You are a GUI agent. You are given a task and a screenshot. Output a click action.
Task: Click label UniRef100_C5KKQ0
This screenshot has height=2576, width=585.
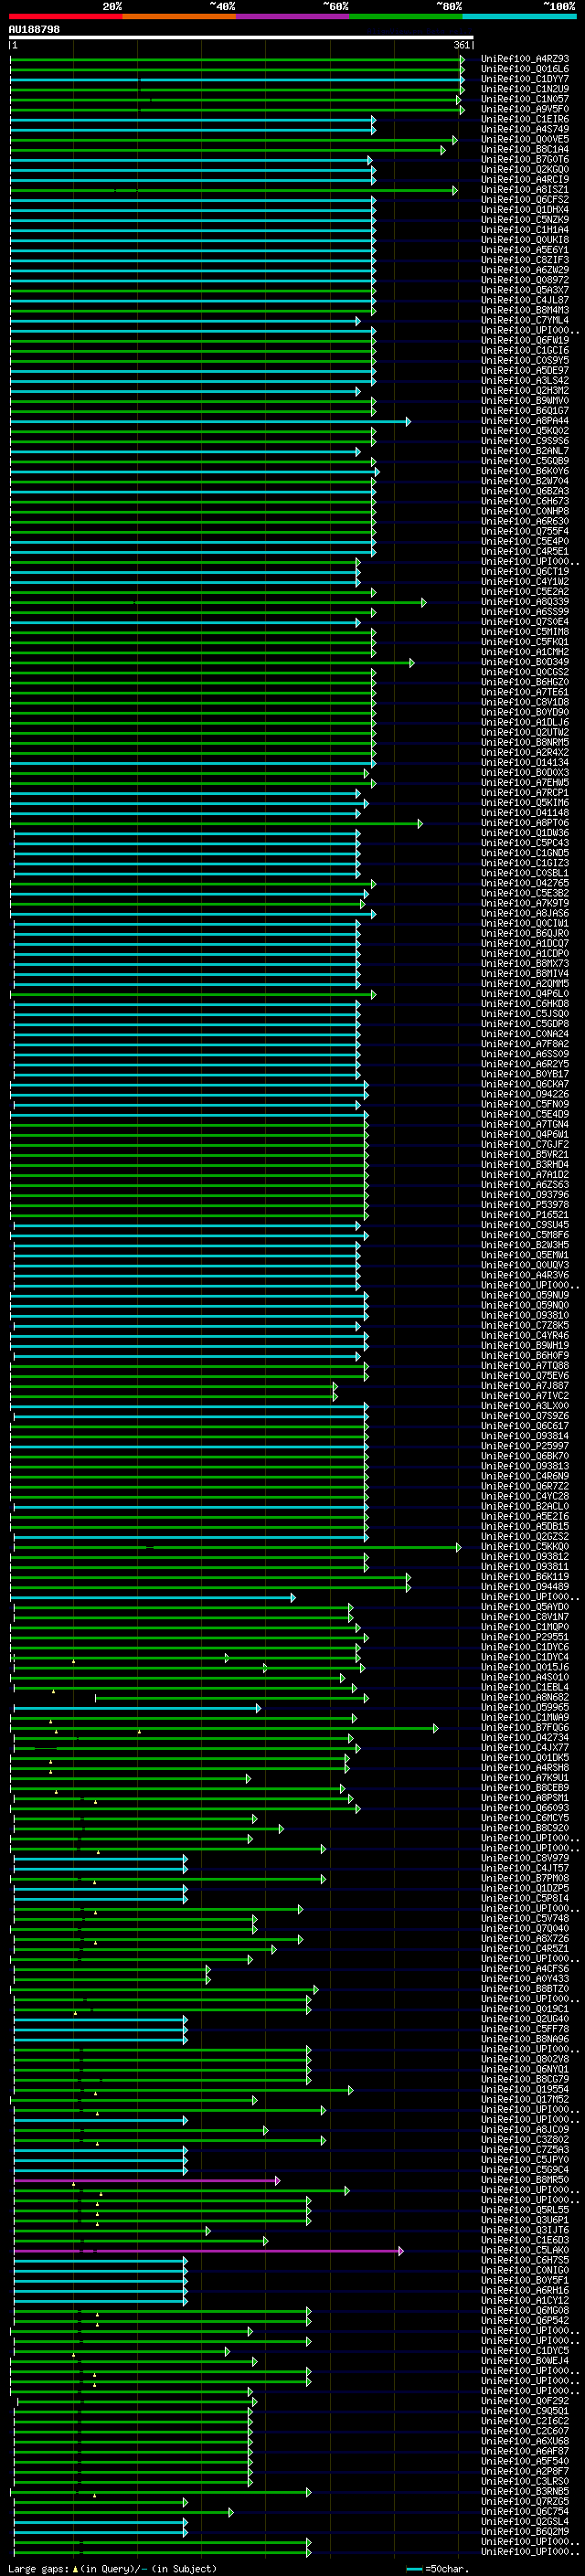(x=525, y=1547)
